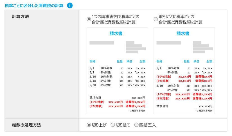Click the 税率ごとに区分した消費税の計算 section heading
The image size is (232, 136).
34,6
